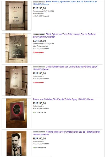Image resolution: width=105 pixels, height=157 pixels.
Task: Click the Coco Mademoiselle box thumbnail
Action: (16, 81)
